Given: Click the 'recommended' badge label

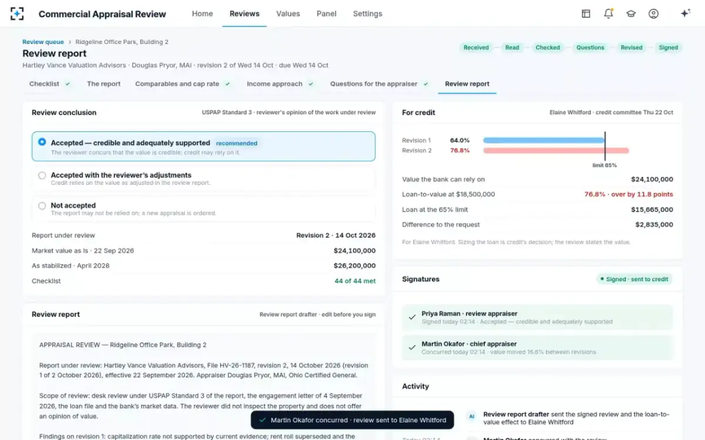Looking at the screenshot, I should click(236, 143).
